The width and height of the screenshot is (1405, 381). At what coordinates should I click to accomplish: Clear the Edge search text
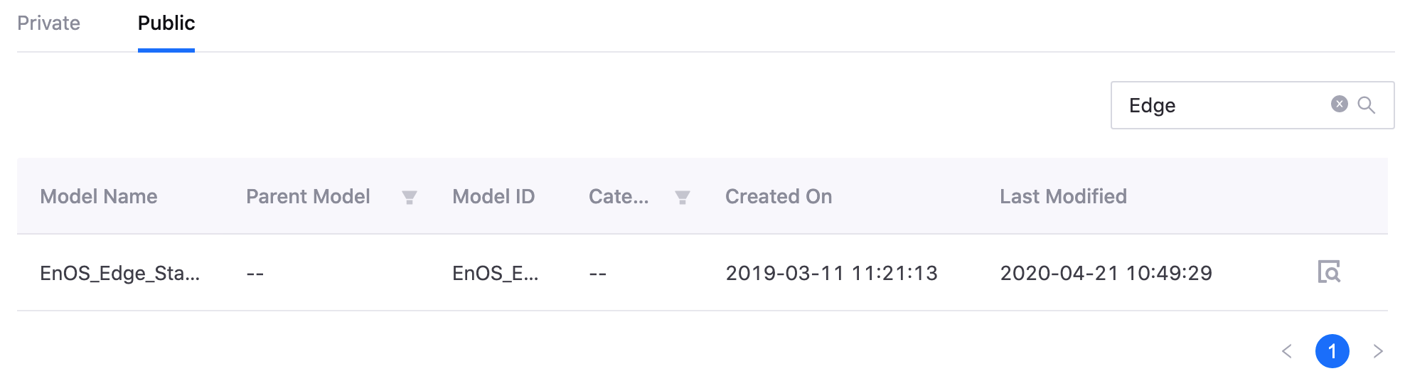click(1339, 104)
